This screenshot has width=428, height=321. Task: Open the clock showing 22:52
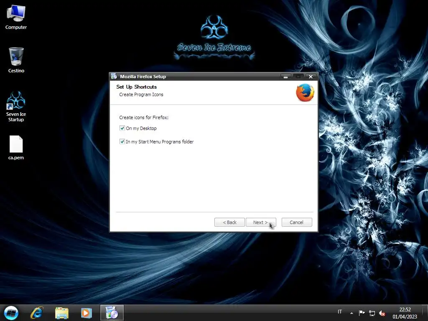pos(405,313)
